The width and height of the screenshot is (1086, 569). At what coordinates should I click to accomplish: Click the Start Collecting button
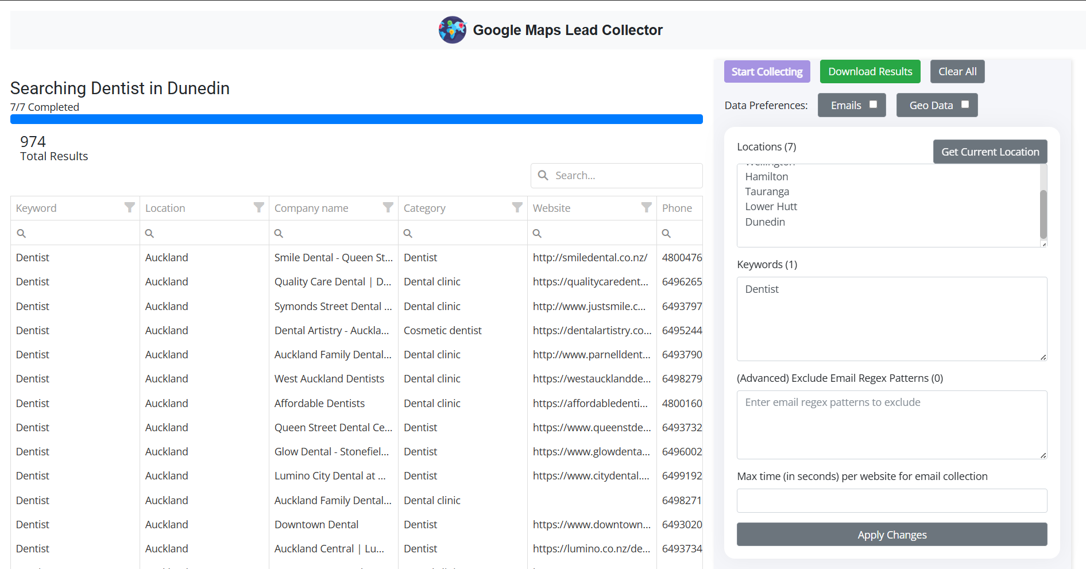pos(767,72)
